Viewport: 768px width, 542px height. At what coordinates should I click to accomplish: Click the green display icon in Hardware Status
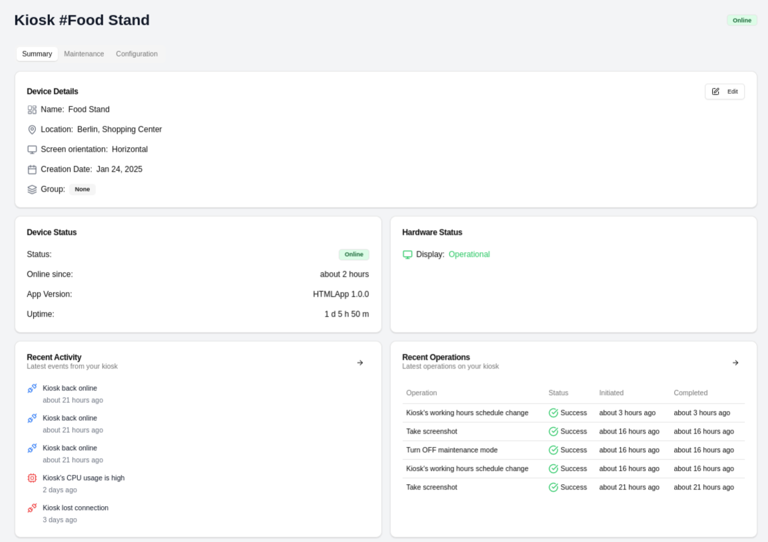(408, 255)
